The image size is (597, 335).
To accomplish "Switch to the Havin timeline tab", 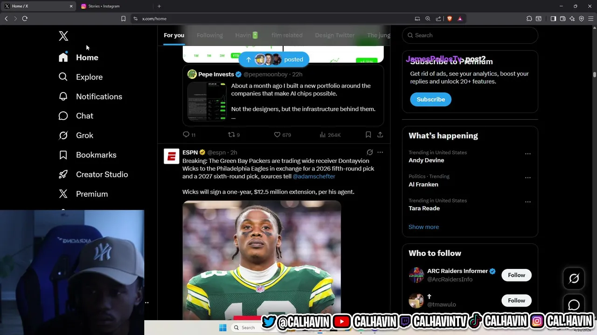I will (x=247, y=35).
